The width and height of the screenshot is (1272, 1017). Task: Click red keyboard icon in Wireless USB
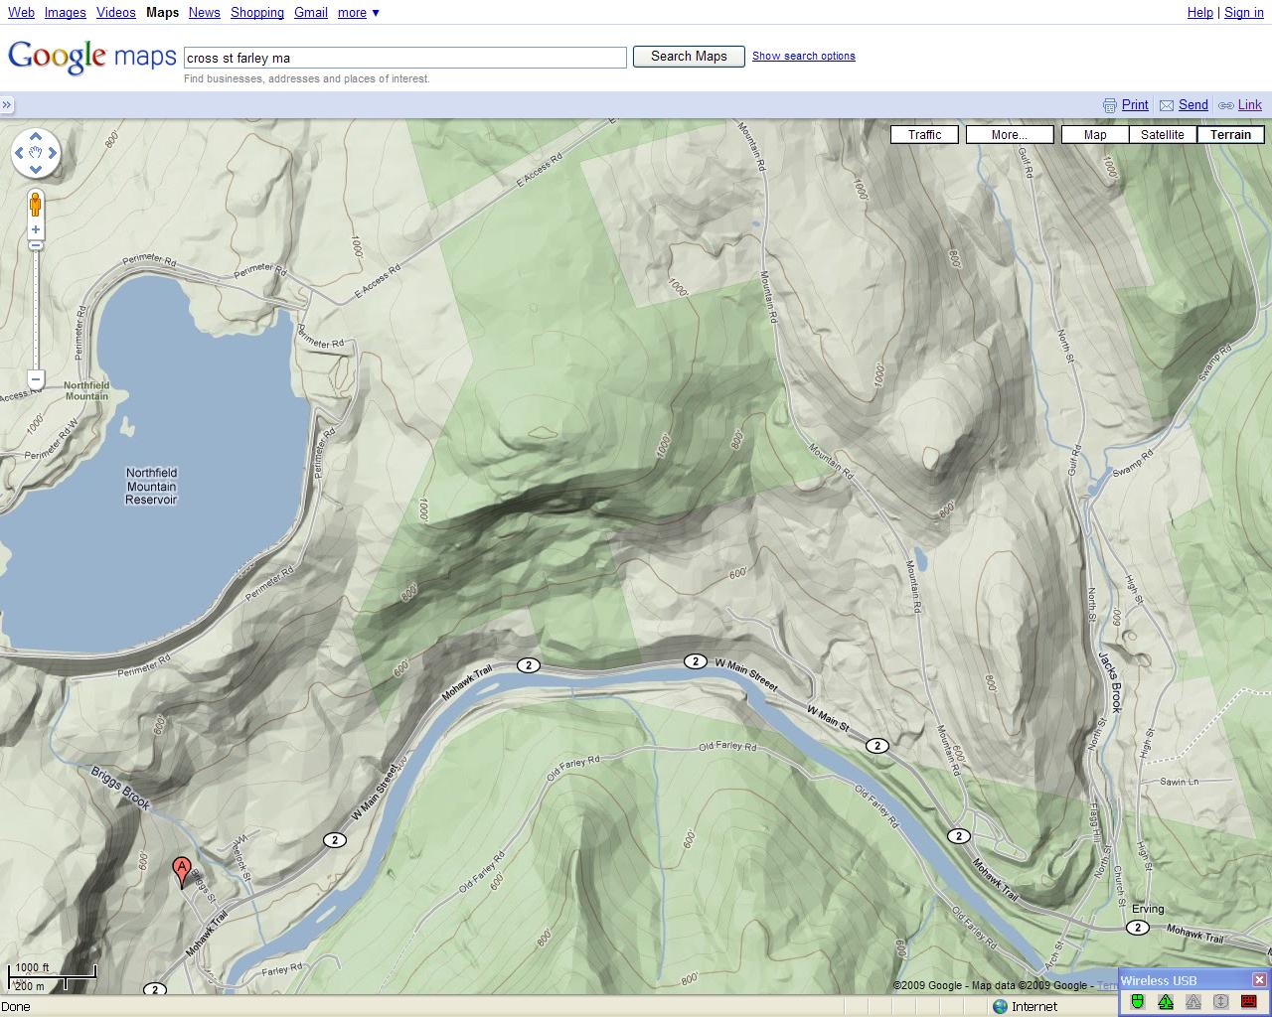tap(1249, 1001)
